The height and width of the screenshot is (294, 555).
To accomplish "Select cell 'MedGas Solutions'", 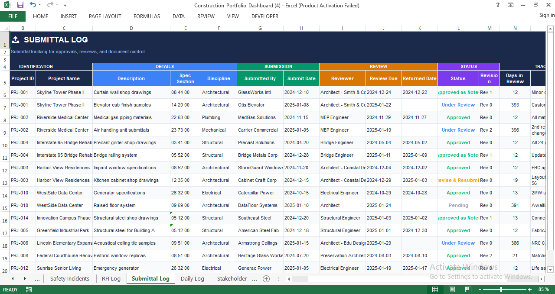I will [x=260, y=117].
